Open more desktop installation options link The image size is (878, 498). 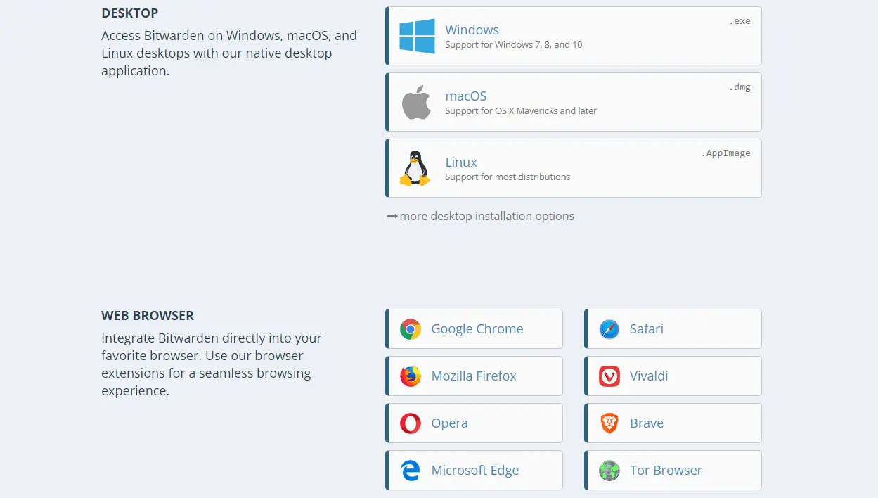tap(486, 217)
